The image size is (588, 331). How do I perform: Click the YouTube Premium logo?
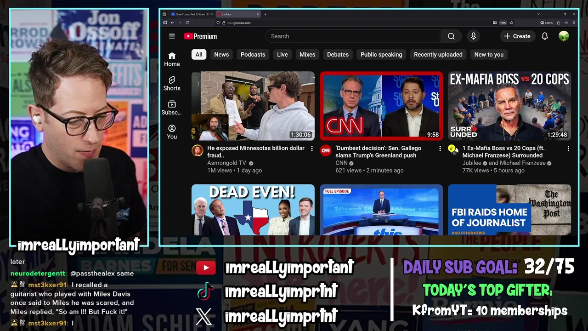point(200,36)
